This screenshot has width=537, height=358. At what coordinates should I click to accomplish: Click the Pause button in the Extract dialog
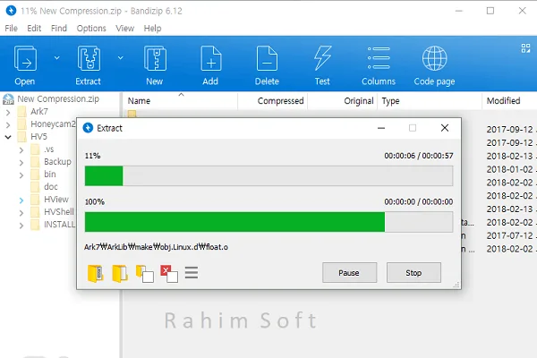349,273
